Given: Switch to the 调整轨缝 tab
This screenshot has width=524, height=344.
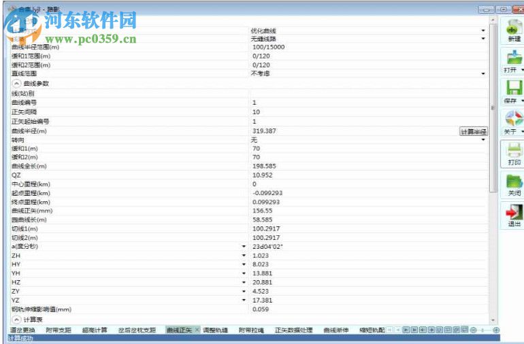Looking at the screenshot, I should tap(216, 330).
